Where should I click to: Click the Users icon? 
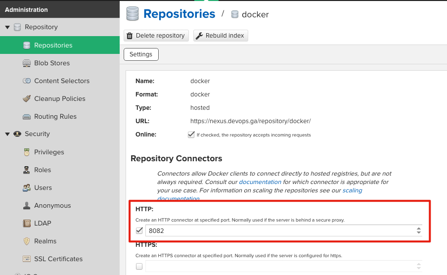(27, 188)
